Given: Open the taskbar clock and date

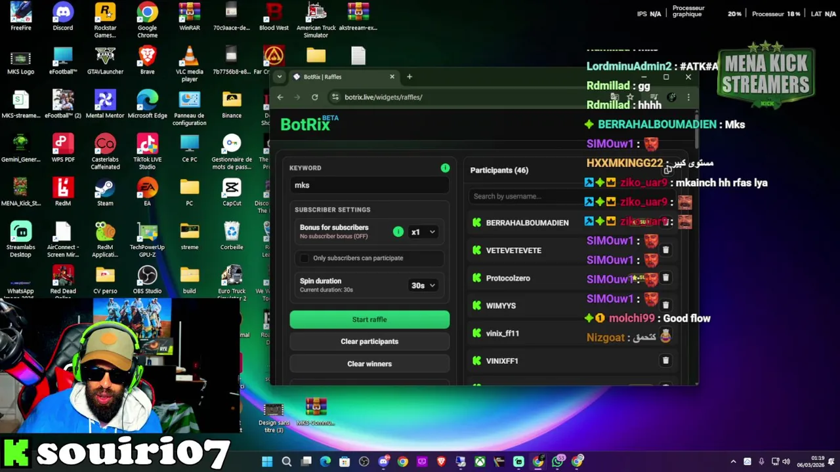Looking at the screenshot, I should coord(811,462).
